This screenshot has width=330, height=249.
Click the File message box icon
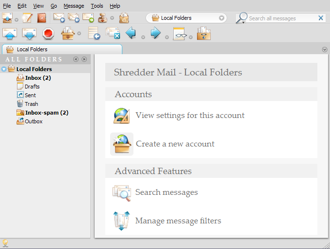(x=68, y=33)
